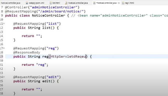Click line number 19 in the gutter
The height and width of the screenshot is (96, 168).
[2, 56]
